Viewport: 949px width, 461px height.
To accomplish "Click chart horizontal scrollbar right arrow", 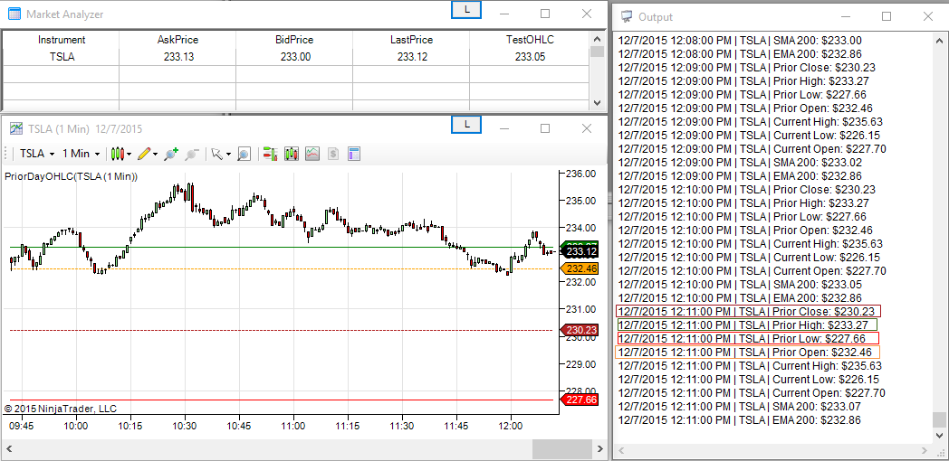I will tap(599, 449).
